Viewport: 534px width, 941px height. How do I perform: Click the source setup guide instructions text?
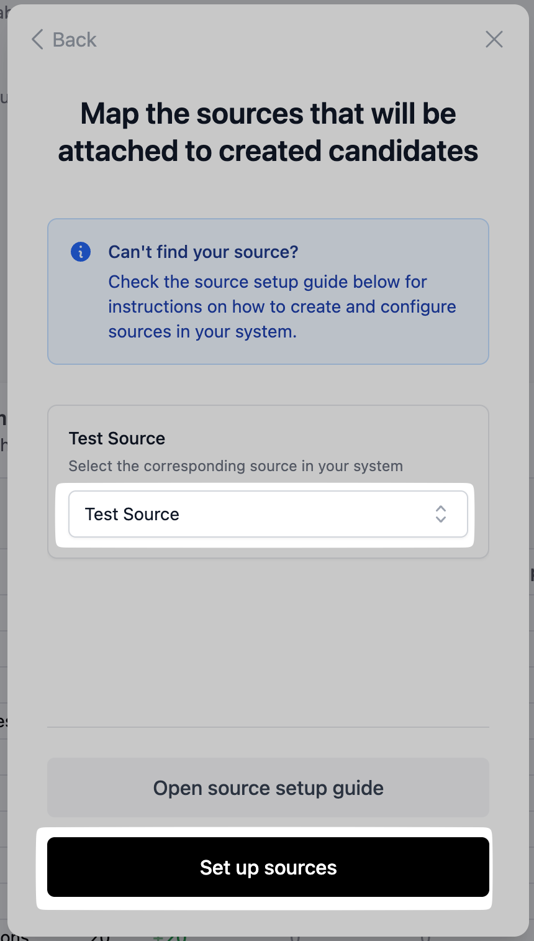click(x=282, y=306)
